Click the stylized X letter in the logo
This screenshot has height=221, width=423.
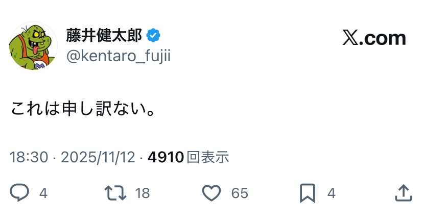(350, 38)
